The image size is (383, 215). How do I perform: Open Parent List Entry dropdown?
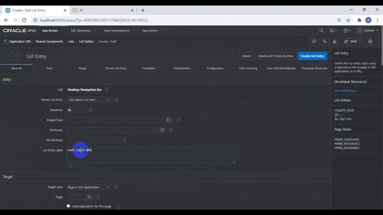(x=89, y=100)
